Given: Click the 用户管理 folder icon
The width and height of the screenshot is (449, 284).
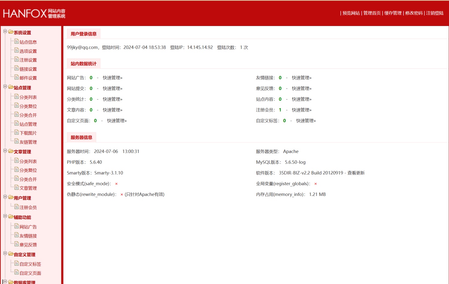Looking at the screenshot, I should [11, 197].
